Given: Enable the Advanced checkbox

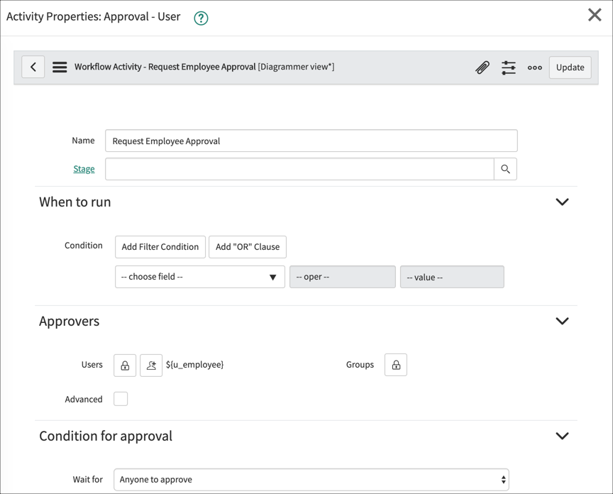Looking at the screenshot, I should point(121,398).
